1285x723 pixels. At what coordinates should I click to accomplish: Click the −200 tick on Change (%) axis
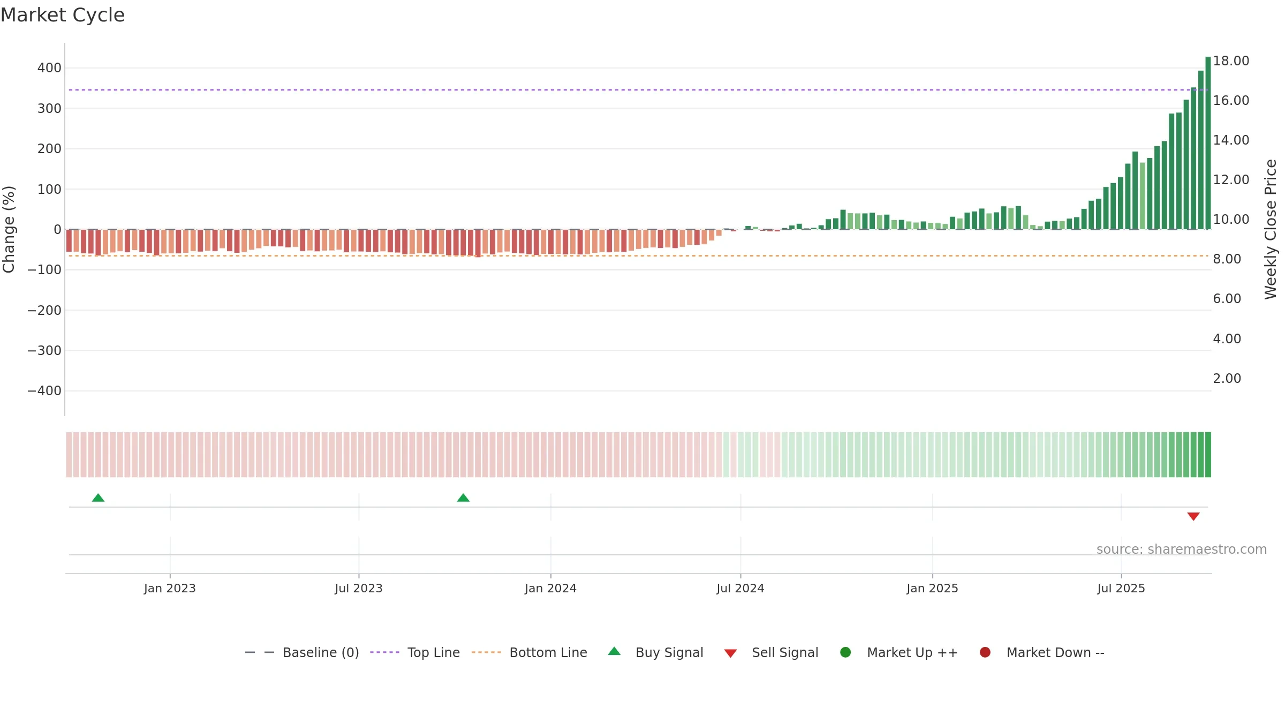tap(44, 311)
